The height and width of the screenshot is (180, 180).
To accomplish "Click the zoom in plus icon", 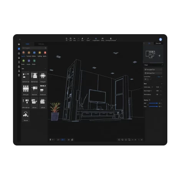I will 142,140.
